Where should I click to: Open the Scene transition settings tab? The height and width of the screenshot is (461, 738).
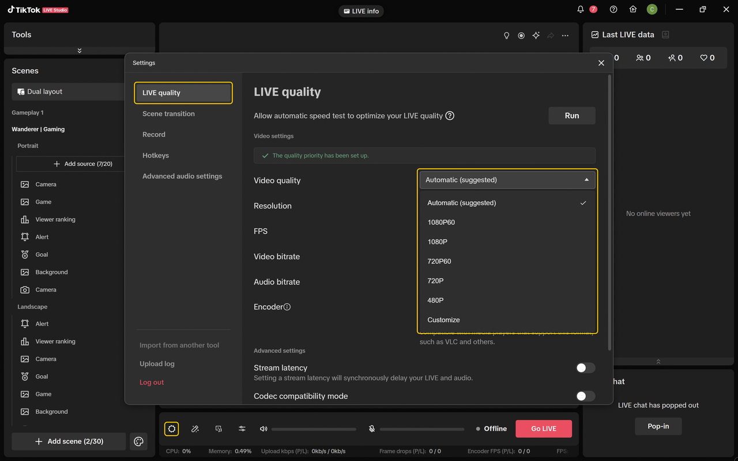click(168, 114)
